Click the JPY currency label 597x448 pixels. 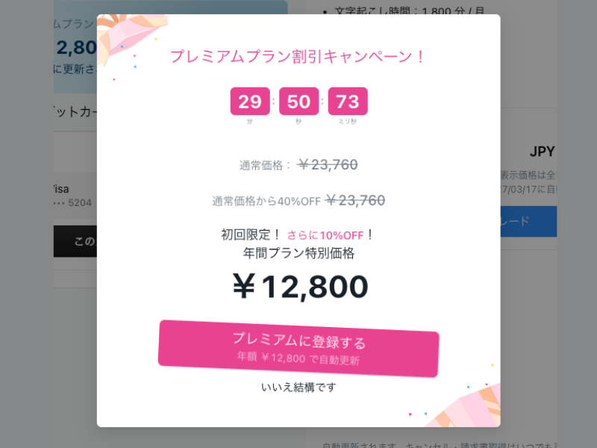click(x=542, y=152)
